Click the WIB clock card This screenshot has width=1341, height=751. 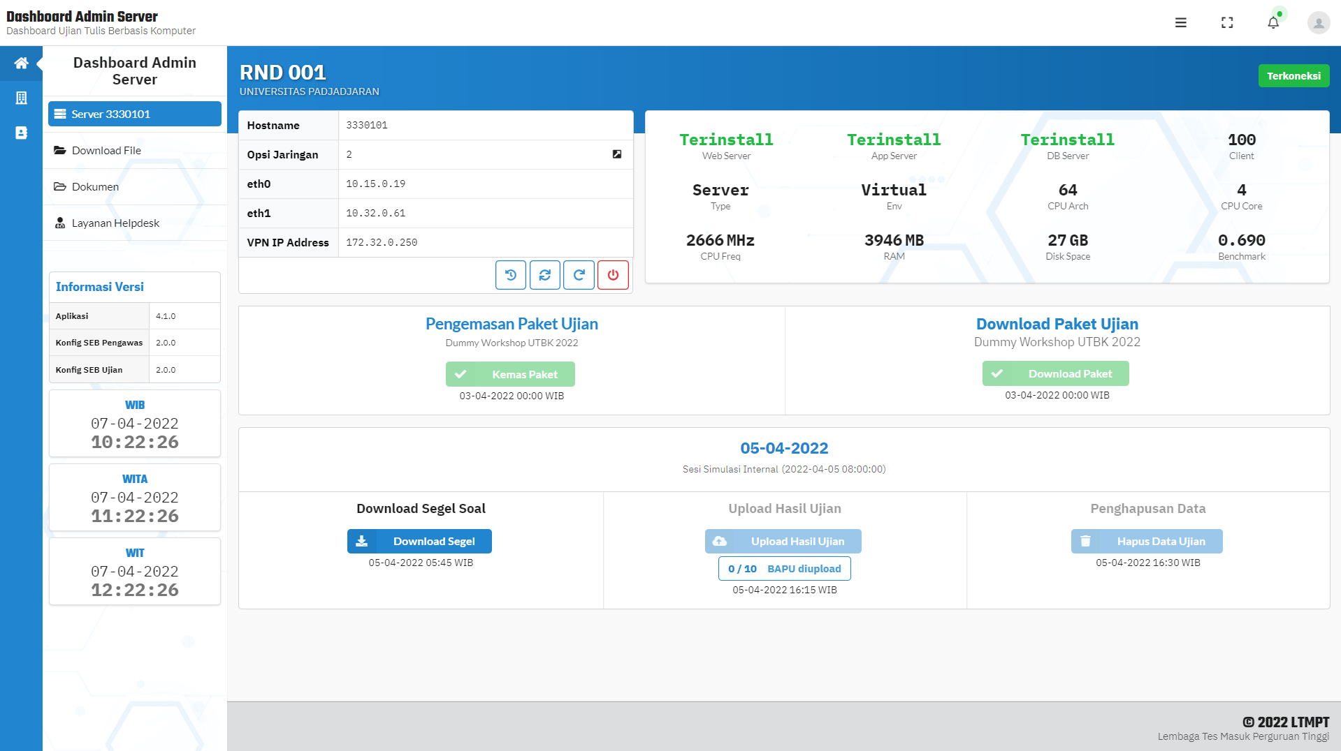[x=135, y=424]
